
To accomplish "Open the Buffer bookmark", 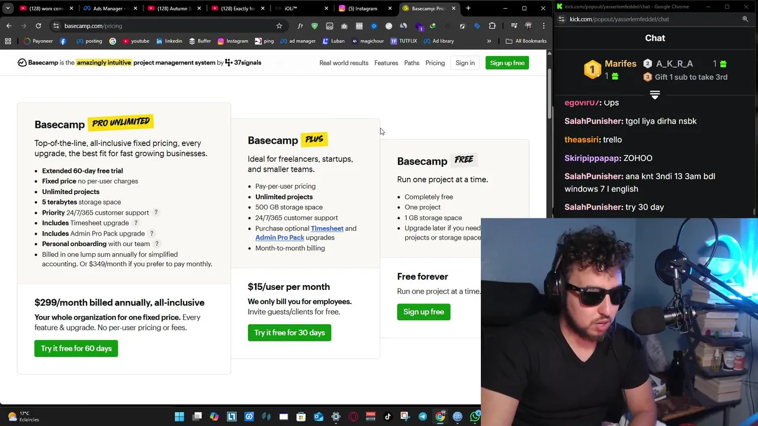I will click(200, 41).
